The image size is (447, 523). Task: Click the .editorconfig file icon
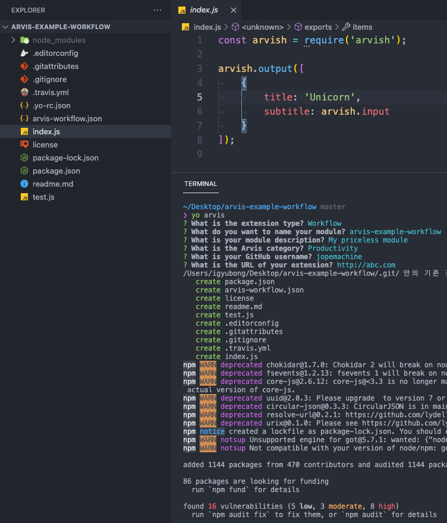pos(24,53)
